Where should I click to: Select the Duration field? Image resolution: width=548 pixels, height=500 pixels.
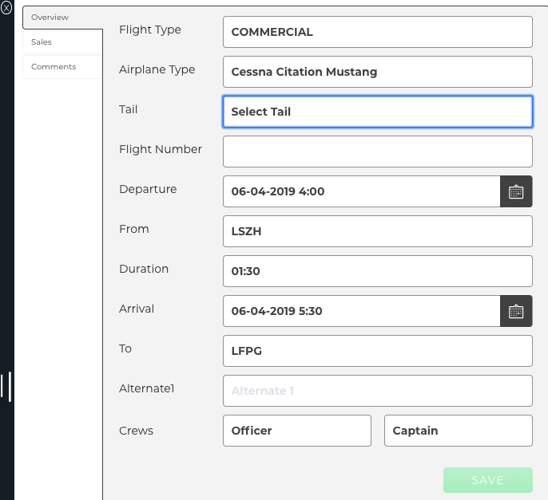point(377,271)
